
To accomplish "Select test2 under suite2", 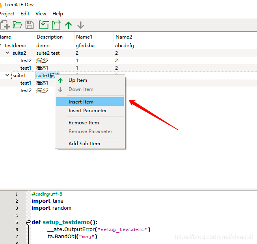I will [26, 61].
